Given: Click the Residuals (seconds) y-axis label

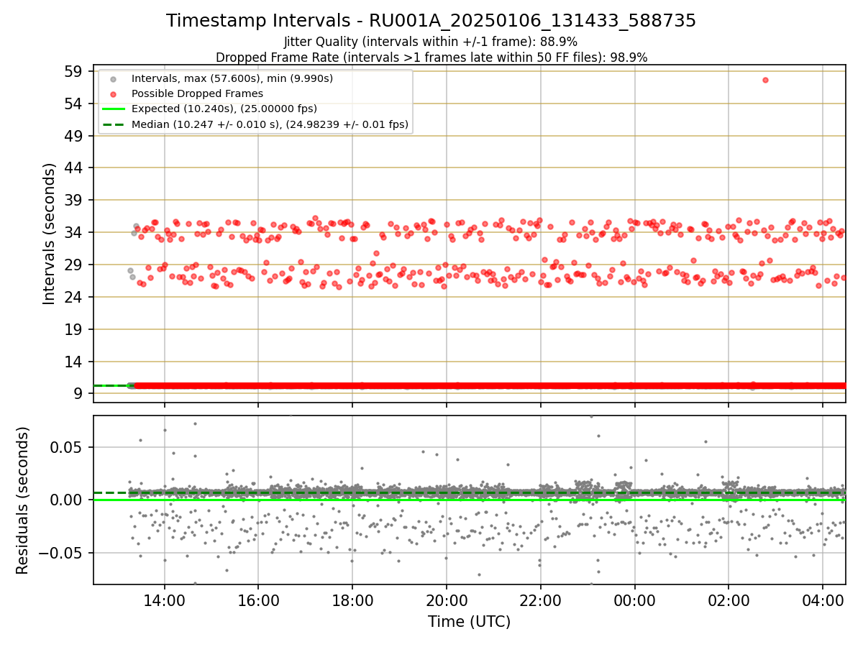Looking at the screenshot, I should click(23, 500).
